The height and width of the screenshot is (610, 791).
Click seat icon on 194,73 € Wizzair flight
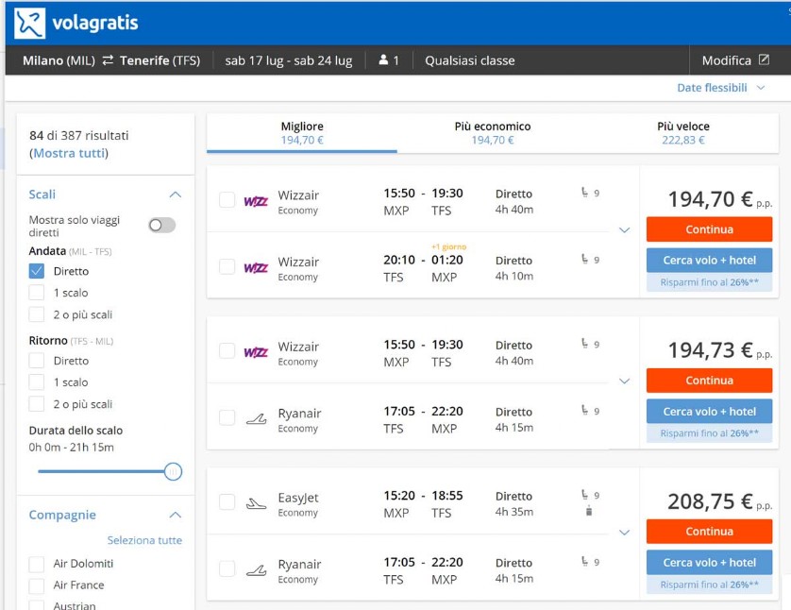tap(584, 344)
